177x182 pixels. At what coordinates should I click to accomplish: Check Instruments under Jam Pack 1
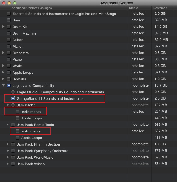pos(17,112)
